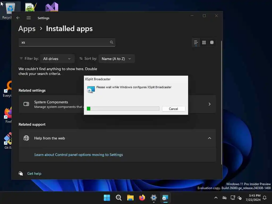Click the muted volume tray icon
The width and height of the screenshot is (272, 204).
coord(240,198)
